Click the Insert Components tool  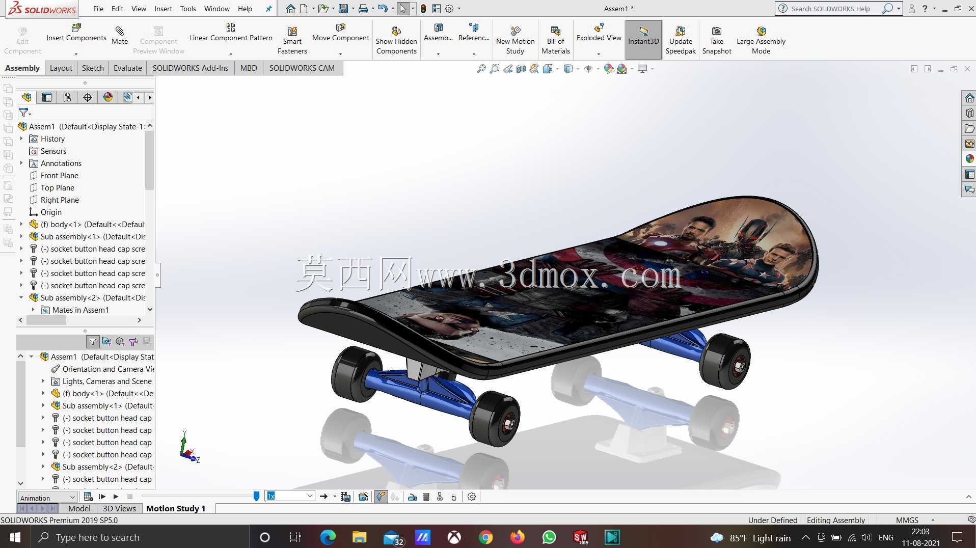[76, 33]
